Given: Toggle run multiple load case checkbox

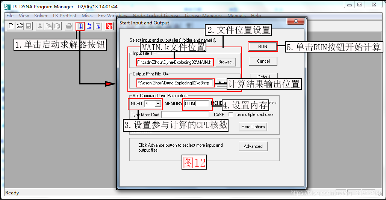Looking at the screenshot, I should click(x=231, y=114).
